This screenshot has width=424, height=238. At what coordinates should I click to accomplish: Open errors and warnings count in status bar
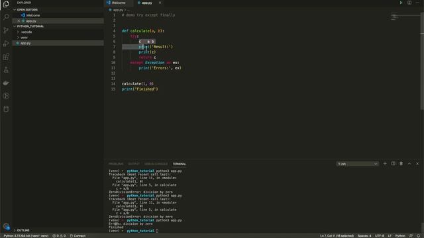click(59, 236)
